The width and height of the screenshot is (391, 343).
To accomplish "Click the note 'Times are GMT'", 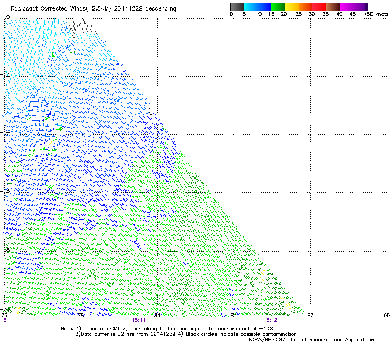I will pos(102,329).
